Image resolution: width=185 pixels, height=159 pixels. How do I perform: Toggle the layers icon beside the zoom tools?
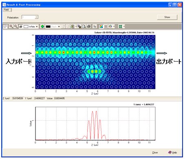[21, 26]
